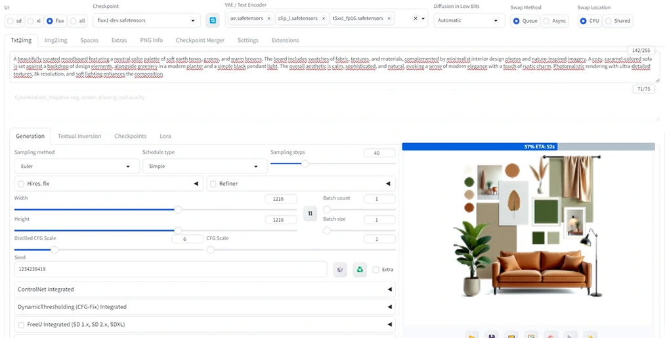665x338 pixels.
Task: Reuse last seed with recycle icon
Action: [x=360, y=269]
